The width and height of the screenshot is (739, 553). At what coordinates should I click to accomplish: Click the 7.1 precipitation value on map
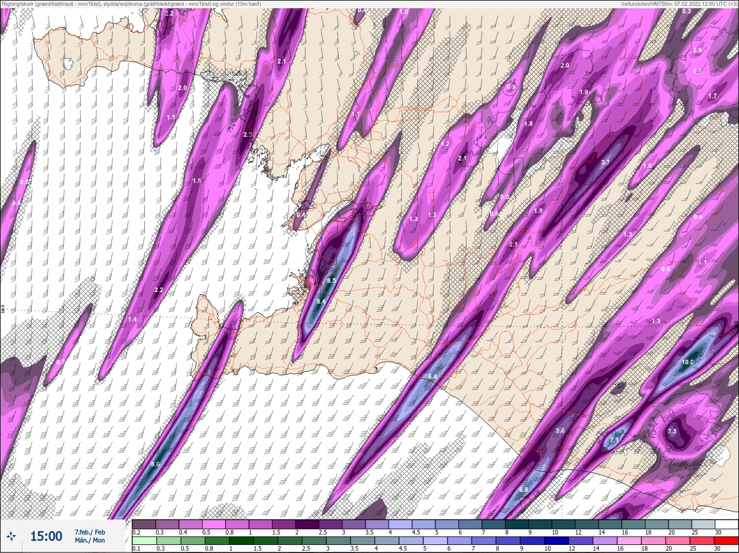[614, 440]
